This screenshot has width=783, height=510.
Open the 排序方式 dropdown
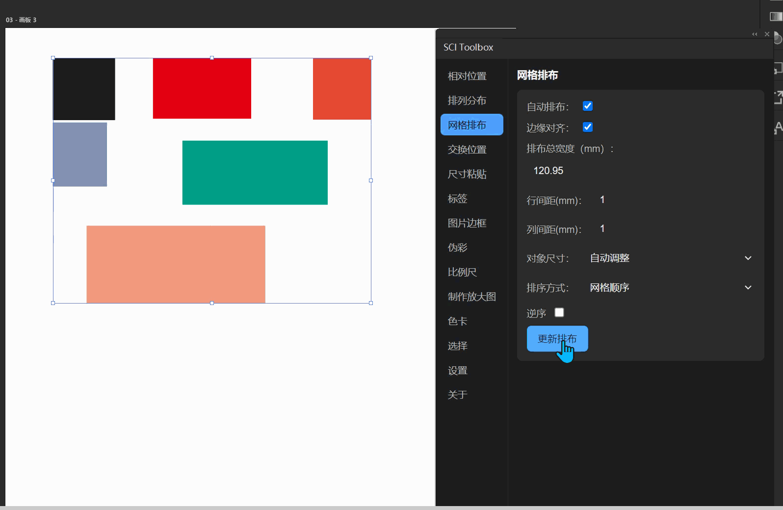coord(671,287)
